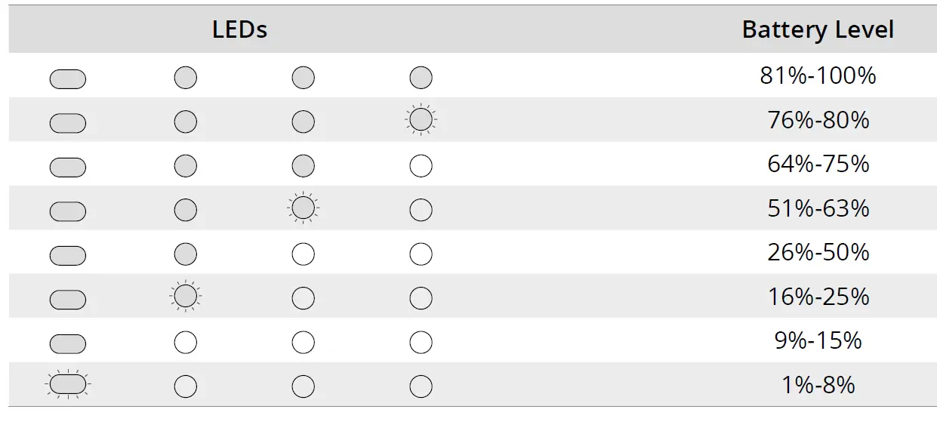Image resolution: width=937 pixels, height=431 pixels.
Task: Click the Battery Level column header
Action: (818, 29)
